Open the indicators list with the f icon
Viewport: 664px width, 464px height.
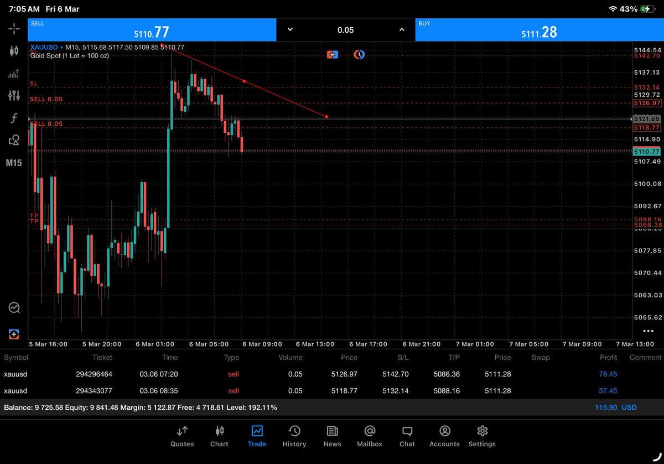coord(14,118)
